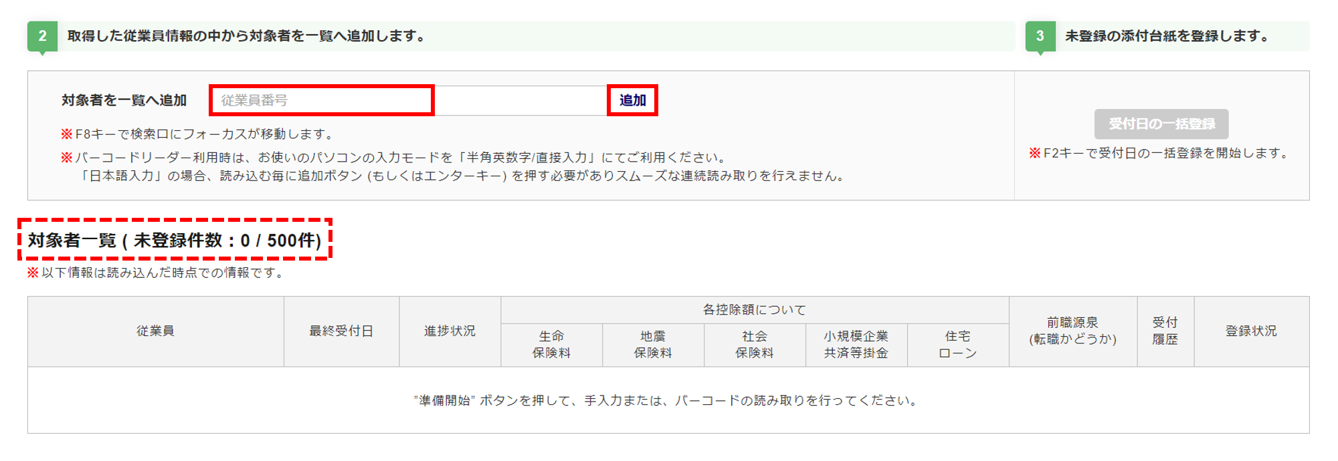Click the F8キー focus hint note
Viewport: 1338px width, 461px height.
[x=197, y=134]
